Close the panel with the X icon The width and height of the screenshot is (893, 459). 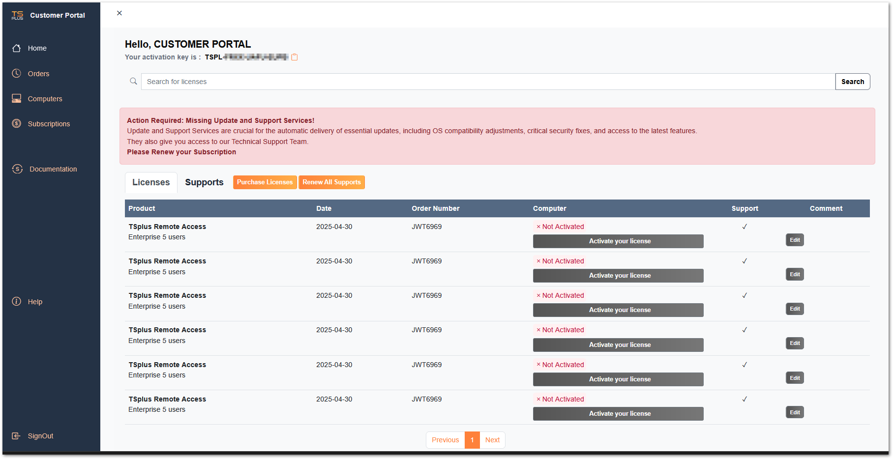(x=119, y=13)
